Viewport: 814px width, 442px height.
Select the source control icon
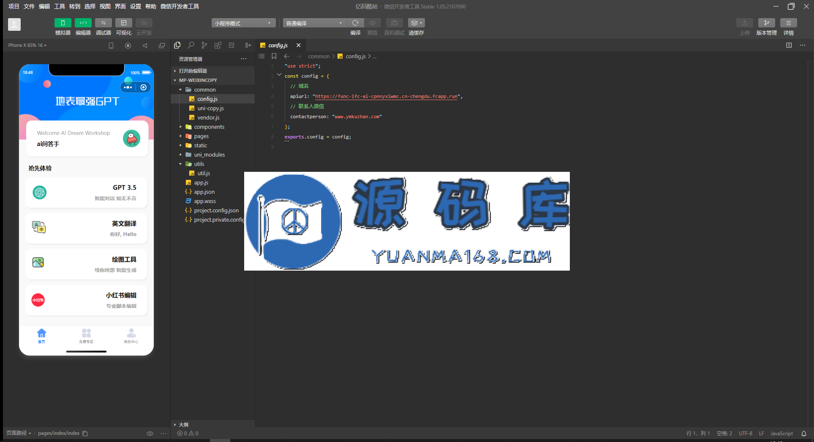pos(204,45)
